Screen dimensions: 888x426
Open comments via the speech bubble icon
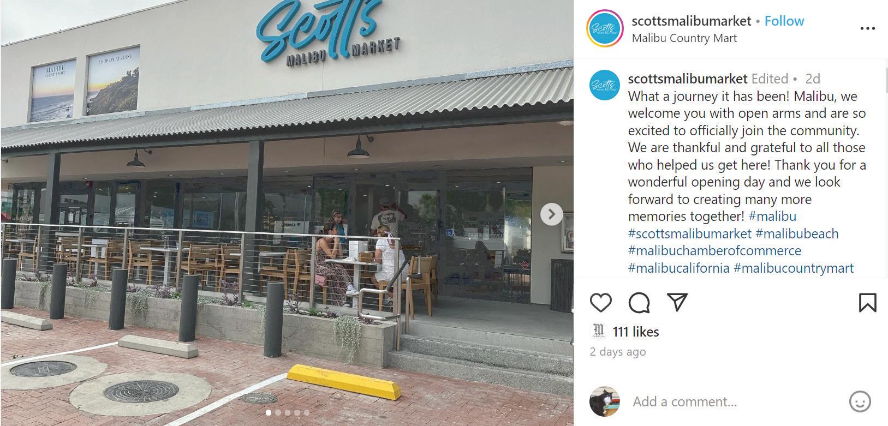pos(639,303)
